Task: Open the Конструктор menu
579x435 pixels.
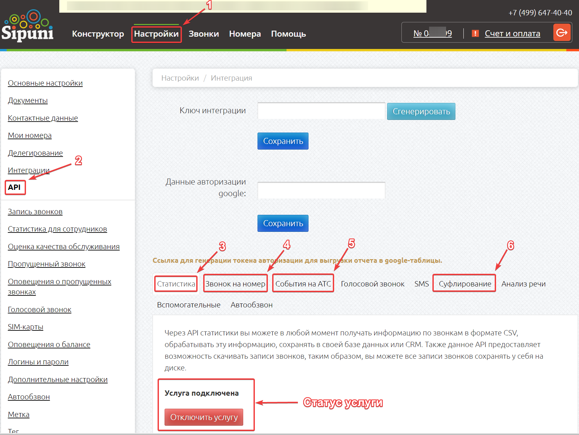Action: tap(98, 34)
